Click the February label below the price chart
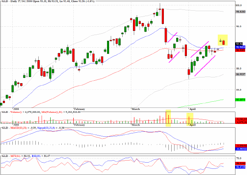The image size is (247, 175). (79, 109)
